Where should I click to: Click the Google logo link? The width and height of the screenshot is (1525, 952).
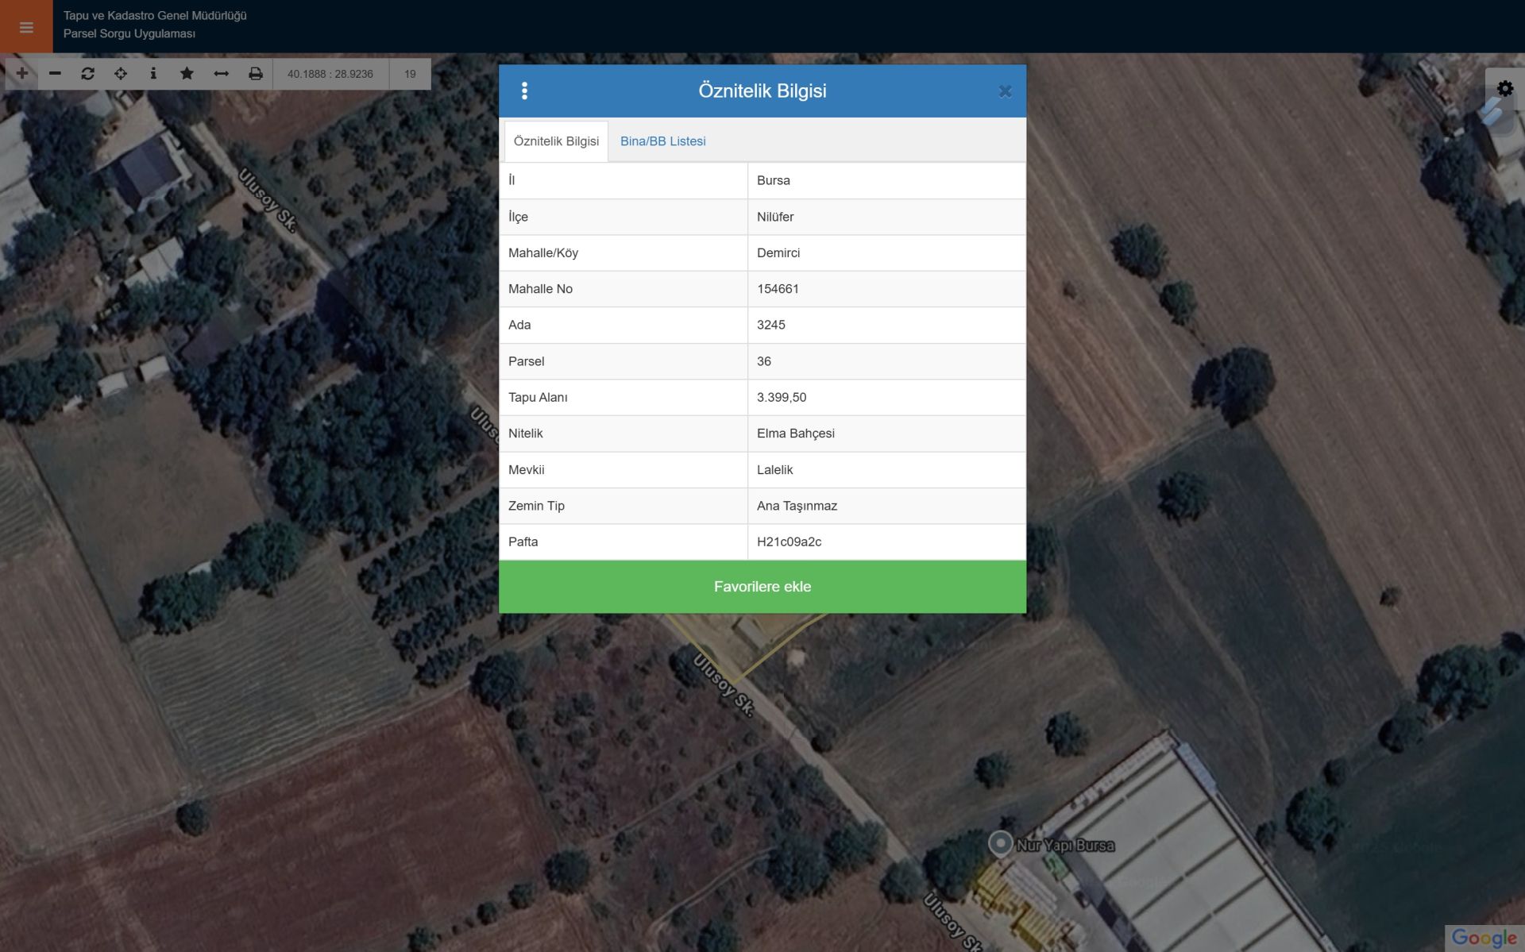(x=1483, y=938)
